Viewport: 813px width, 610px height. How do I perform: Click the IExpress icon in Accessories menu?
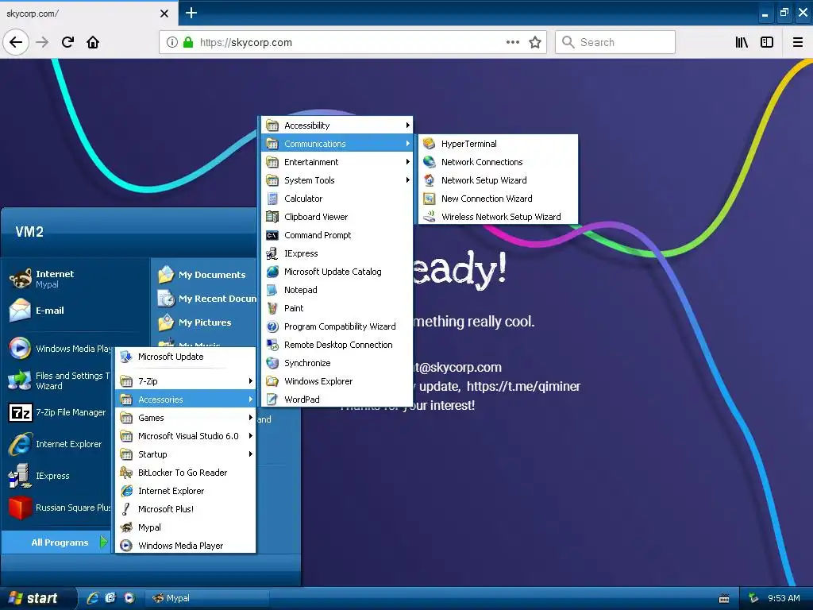point(272,253)
